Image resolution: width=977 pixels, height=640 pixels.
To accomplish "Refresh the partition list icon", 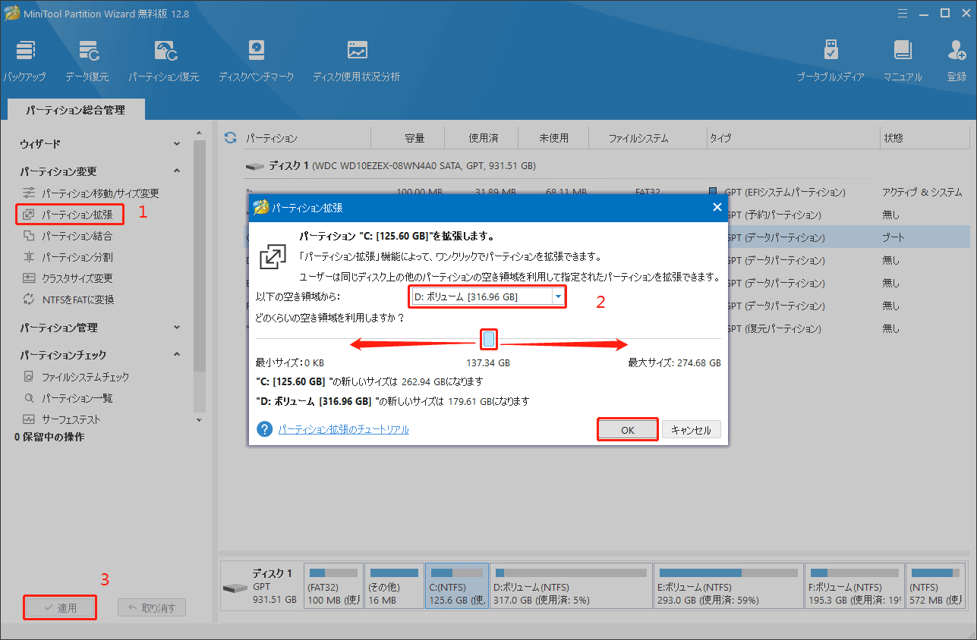I will (231, 138).
